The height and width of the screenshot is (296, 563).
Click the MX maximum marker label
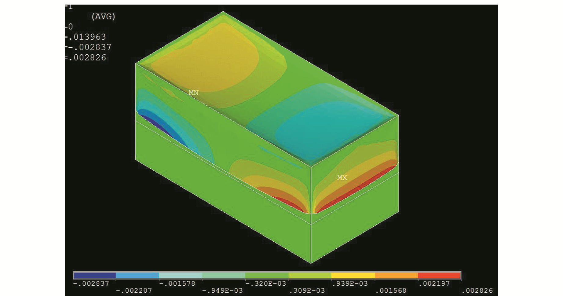coord(342,178)
